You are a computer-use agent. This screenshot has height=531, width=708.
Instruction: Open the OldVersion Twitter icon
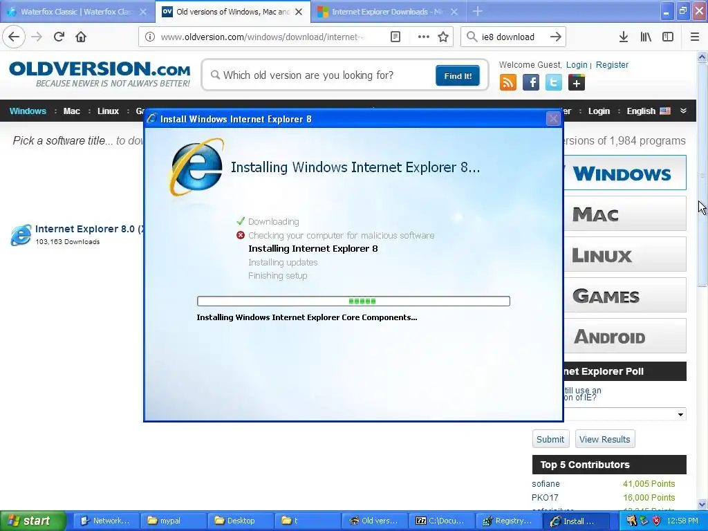click(x=554, y=83)
